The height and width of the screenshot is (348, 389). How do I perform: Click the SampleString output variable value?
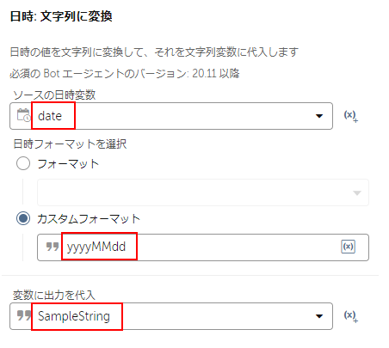tap(74, 316)
